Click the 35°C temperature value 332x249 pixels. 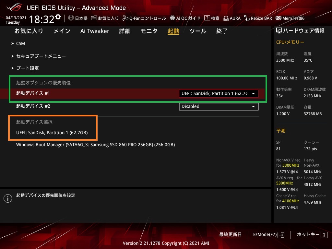pyautogui.click(x=308, y=60)
